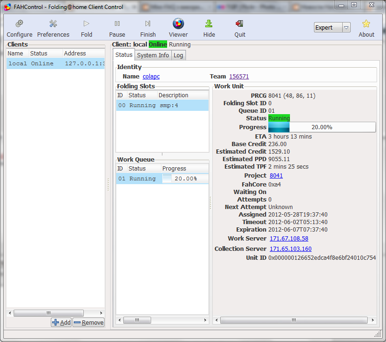
Task: Hide the client with the Hide icon
Action: [x=209, y=23]
